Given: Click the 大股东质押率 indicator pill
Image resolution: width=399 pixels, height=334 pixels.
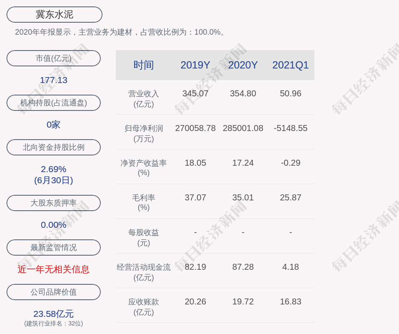Looking at the screenshot, I should (x=53, y=203).
